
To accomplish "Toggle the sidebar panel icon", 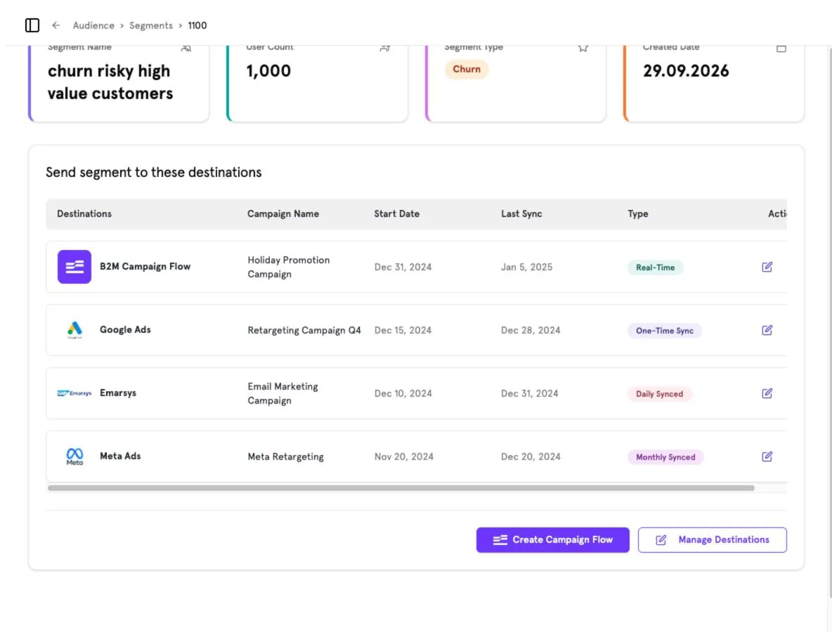I will 32,25.
